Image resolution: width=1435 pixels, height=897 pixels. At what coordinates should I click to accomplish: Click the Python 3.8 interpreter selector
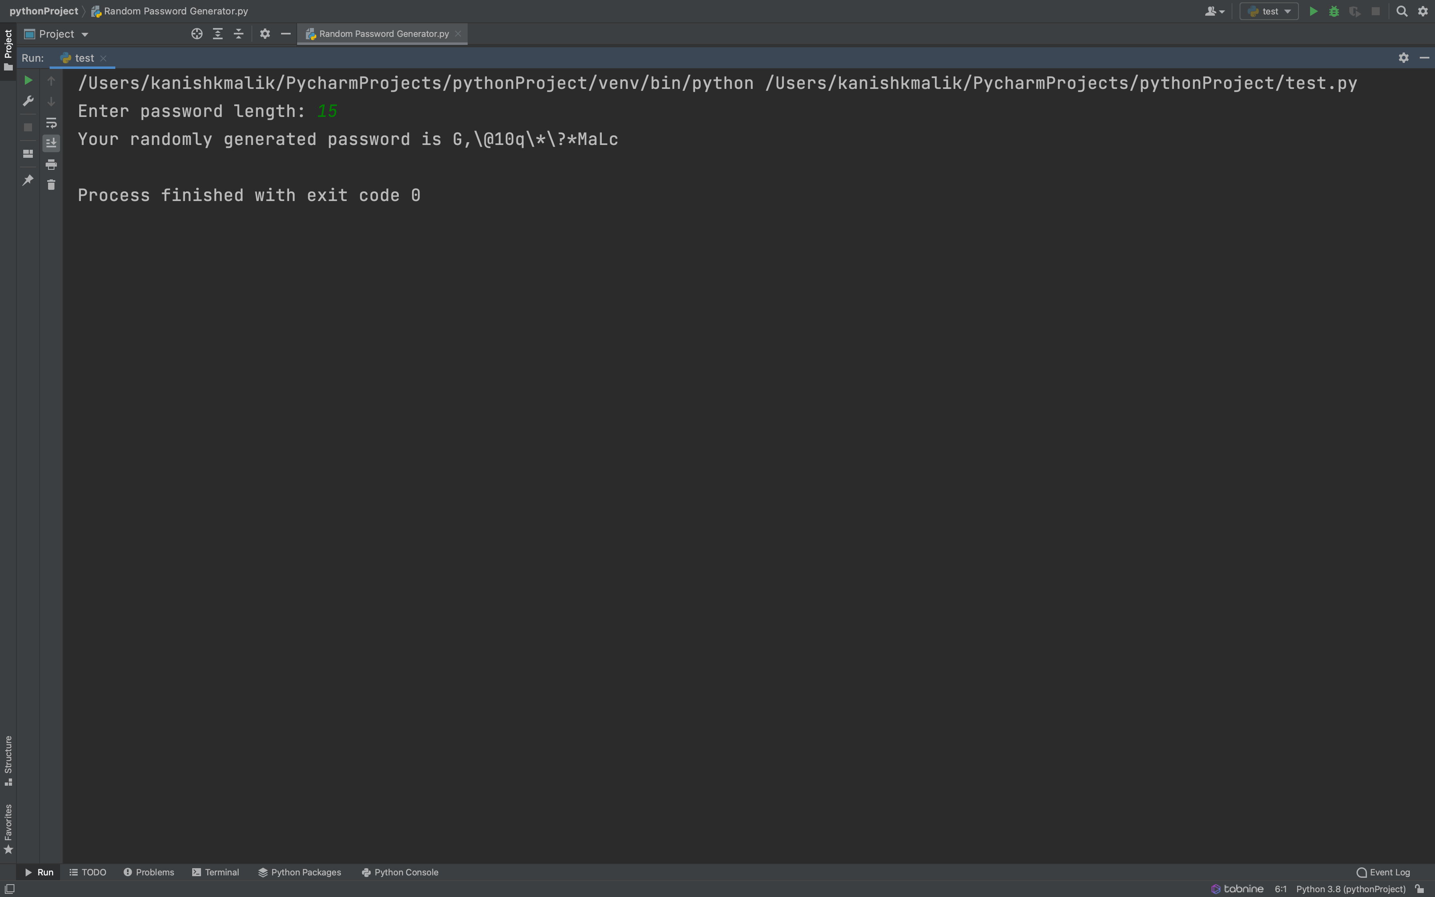tap(1350, 889)
